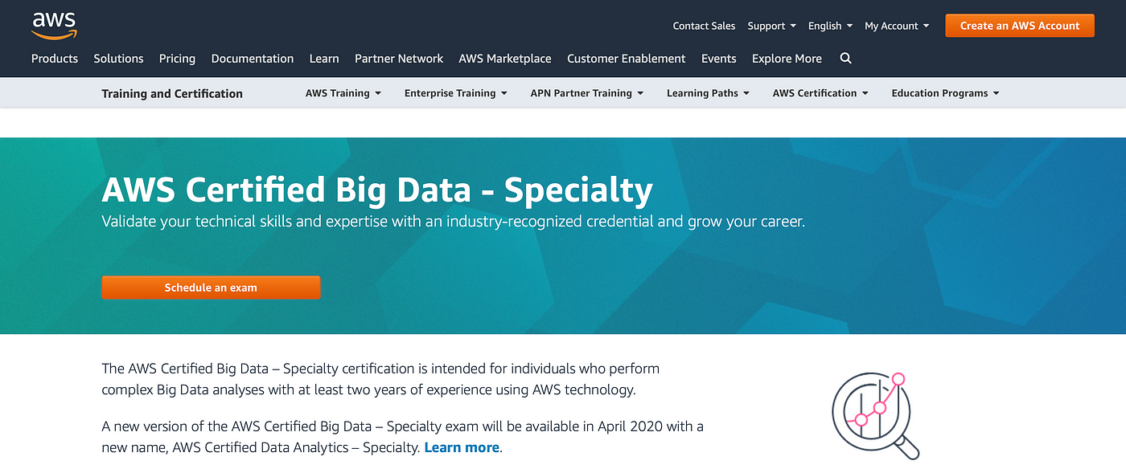Open the Solutions menu
Screen dimensions: 1126x473
coord(118,59)
